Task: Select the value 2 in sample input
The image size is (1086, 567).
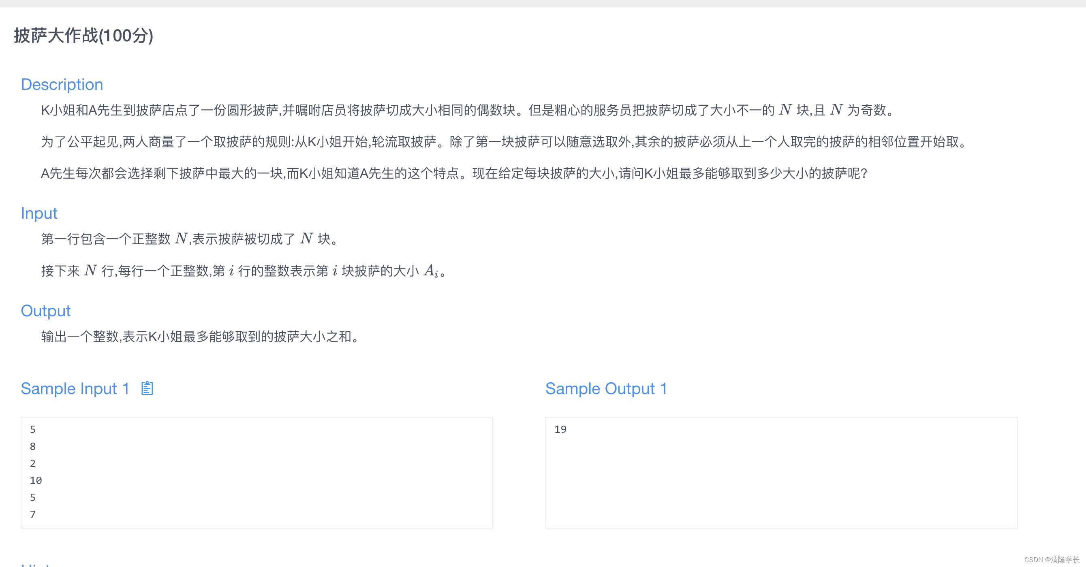Action: 32,463
